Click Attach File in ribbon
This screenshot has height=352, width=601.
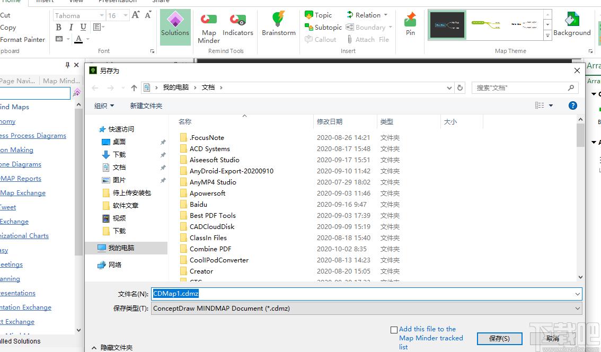point(368,39)
